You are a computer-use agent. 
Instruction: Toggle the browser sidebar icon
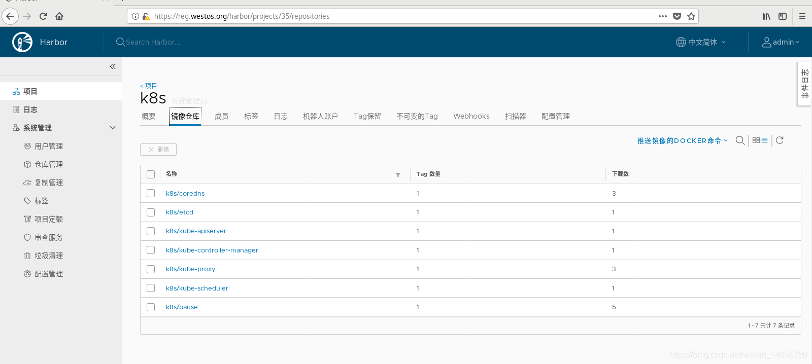pyautogui.click(x=783, y=16)
